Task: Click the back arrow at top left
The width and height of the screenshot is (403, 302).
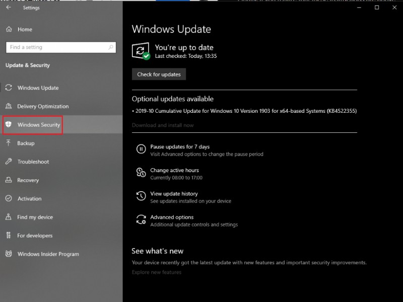Action: pos(9,8)
